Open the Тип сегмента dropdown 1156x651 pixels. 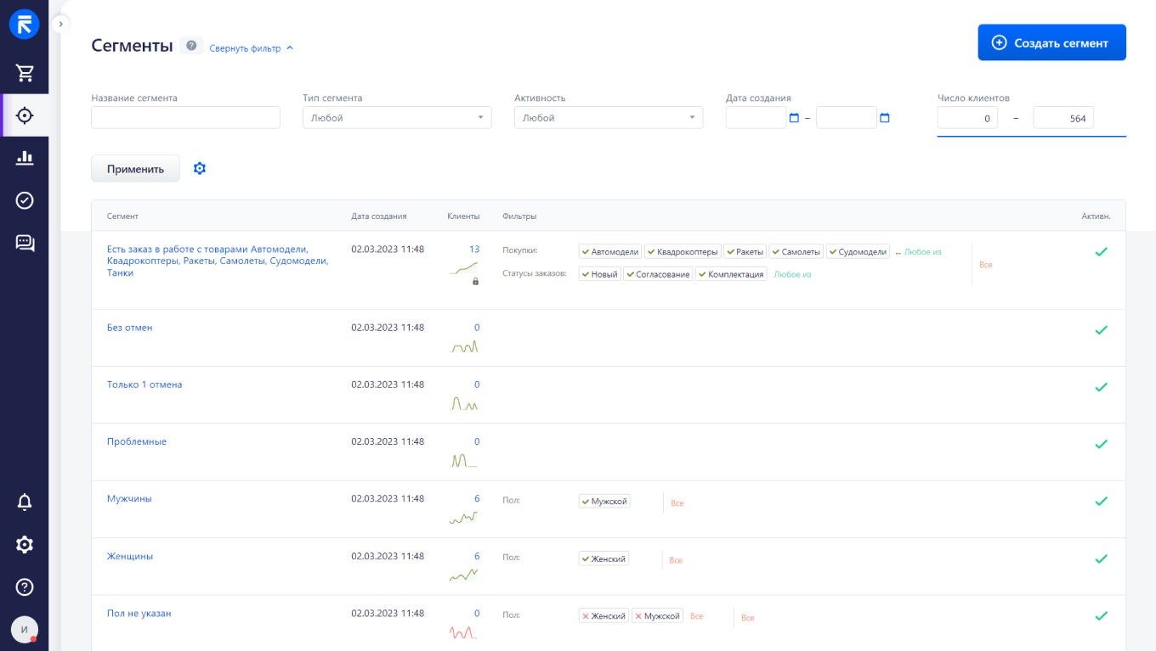click(x=396, y=117)
